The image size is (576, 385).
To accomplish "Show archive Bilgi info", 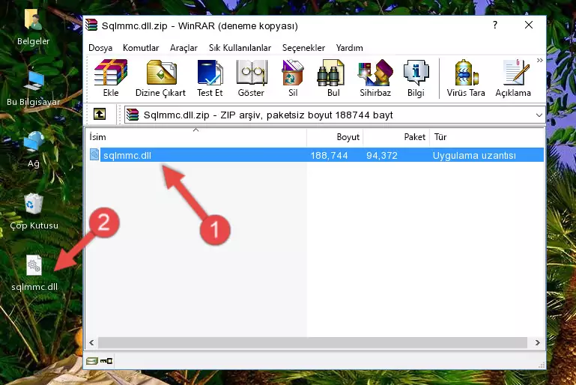I will pos(416,78).
